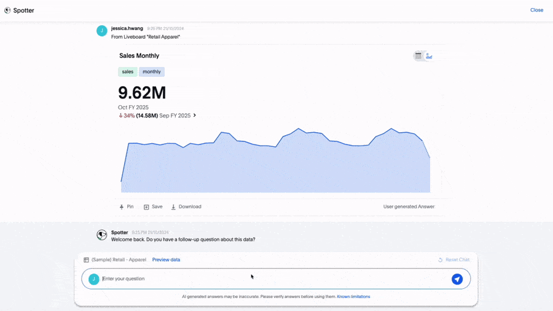
Task: Switch to table view icon
Action: point(418,56)
